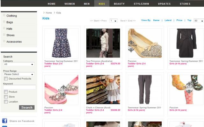This screenshot has height=127, width=204.
Task: Open the STORES menu
Action: [x=185, y=4]
